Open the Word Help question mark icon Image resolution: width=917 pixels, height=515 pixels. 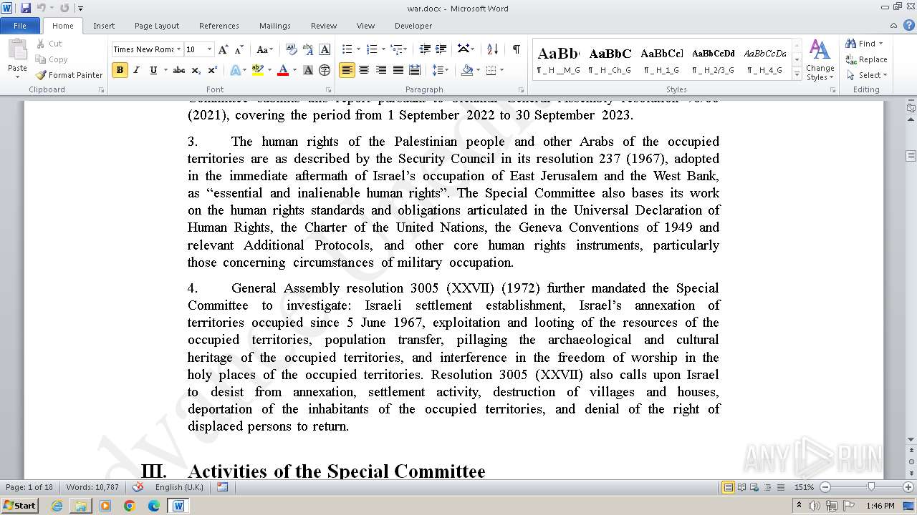tap(909, 26)
